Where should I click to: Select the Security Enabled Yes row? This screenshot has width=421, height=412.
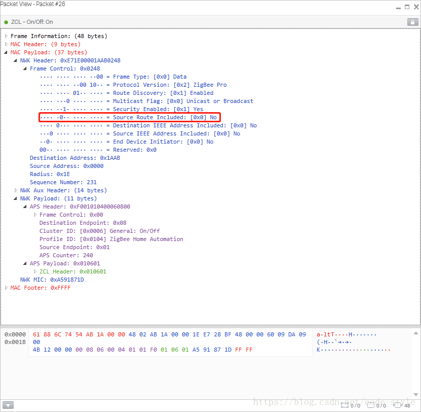point(122,109)
